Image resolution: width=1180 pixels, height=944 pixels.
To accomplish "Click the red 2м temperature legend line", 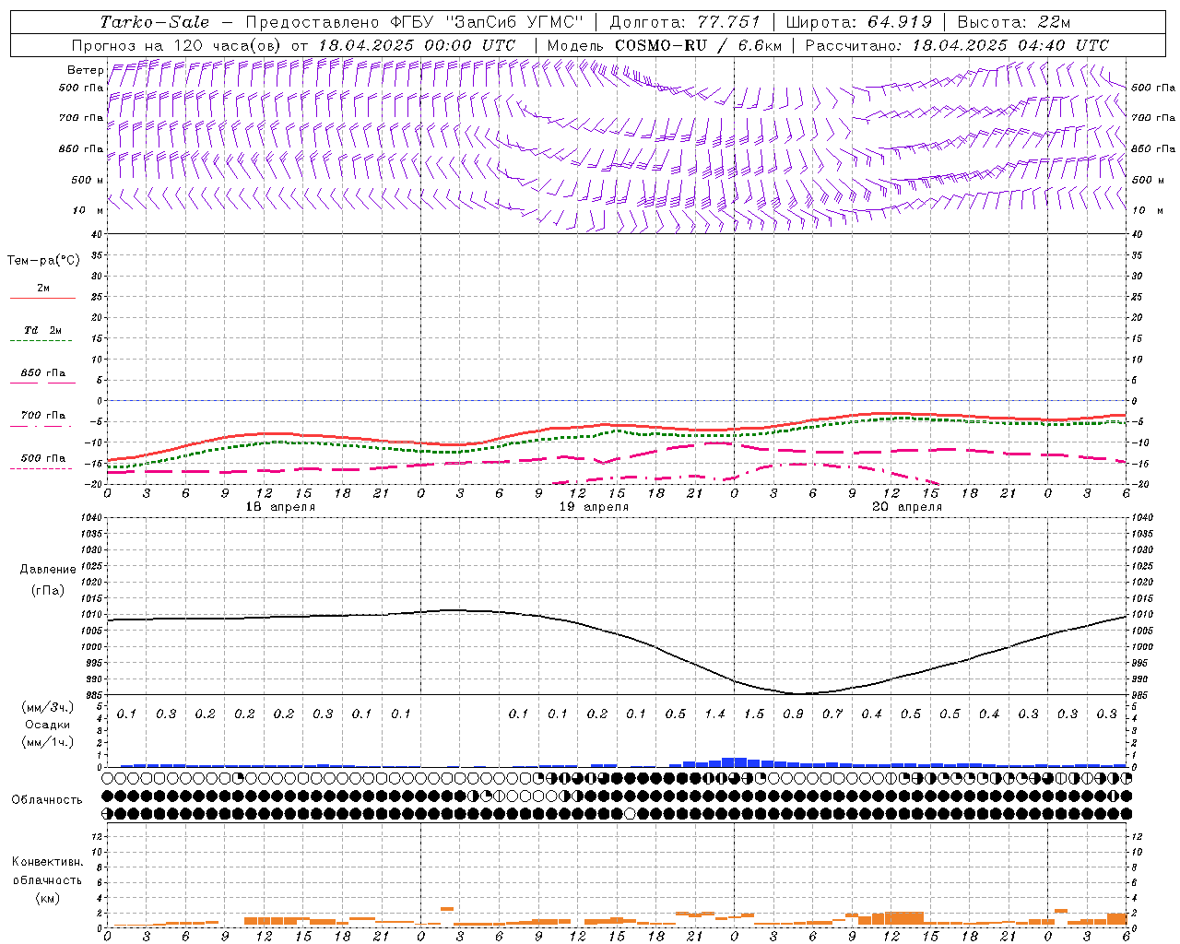I will [x=42, y=297].
